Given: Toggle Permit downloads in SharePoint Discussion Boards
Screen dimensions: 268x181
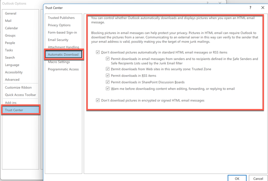Looking at the screenshot, I should [x=108, y=82].
